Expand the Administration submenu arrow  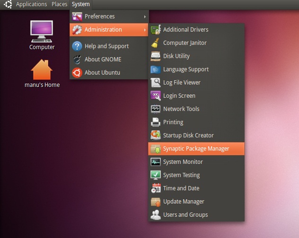click(x=144, y=30)
